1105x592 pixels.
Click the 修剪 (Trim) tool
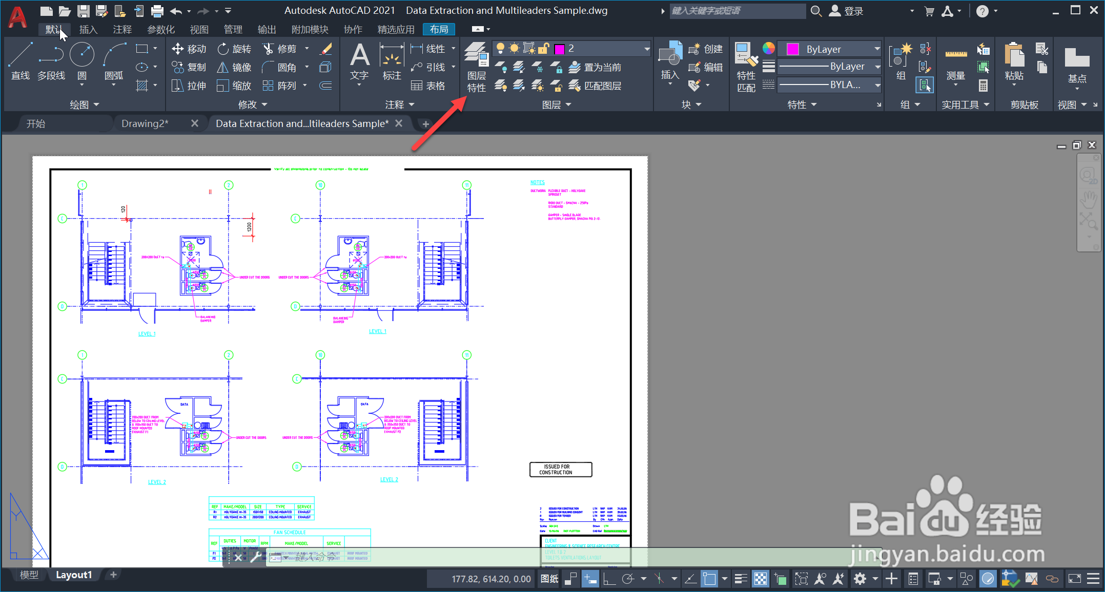click(x=280, y=49)
